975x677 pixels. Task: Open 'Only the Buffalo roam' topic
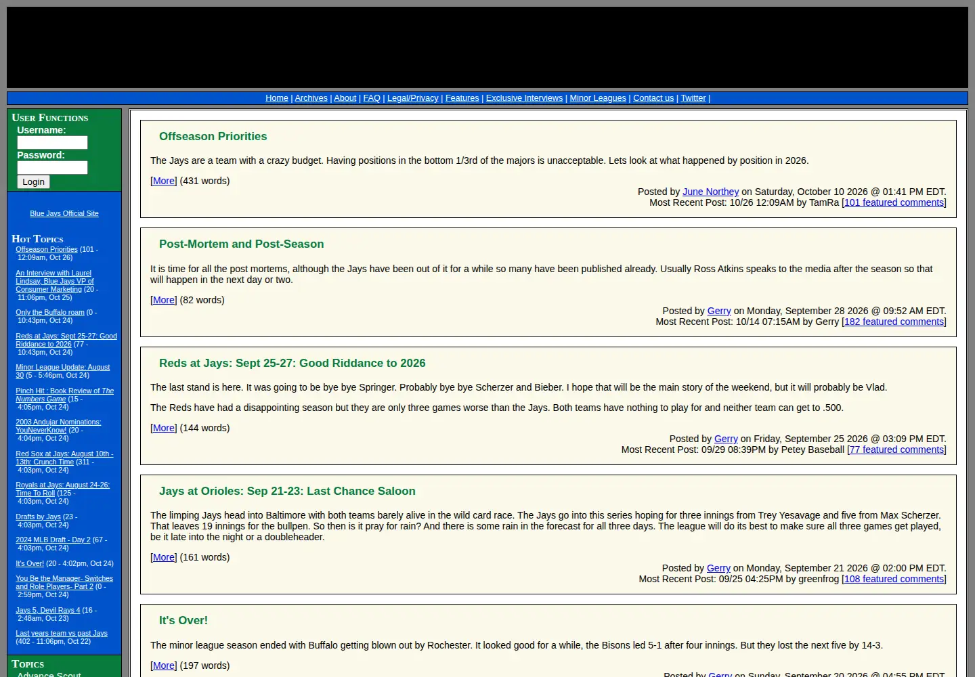pos(50,312)
